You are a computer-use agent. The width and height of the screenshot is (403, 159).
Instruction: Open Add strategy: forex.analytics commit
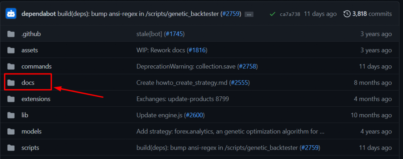[x=230, y=131]
